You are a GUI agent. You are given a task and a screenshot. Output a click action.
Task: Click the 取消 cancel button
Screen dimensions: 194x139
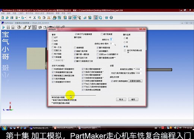pos(121,99)
